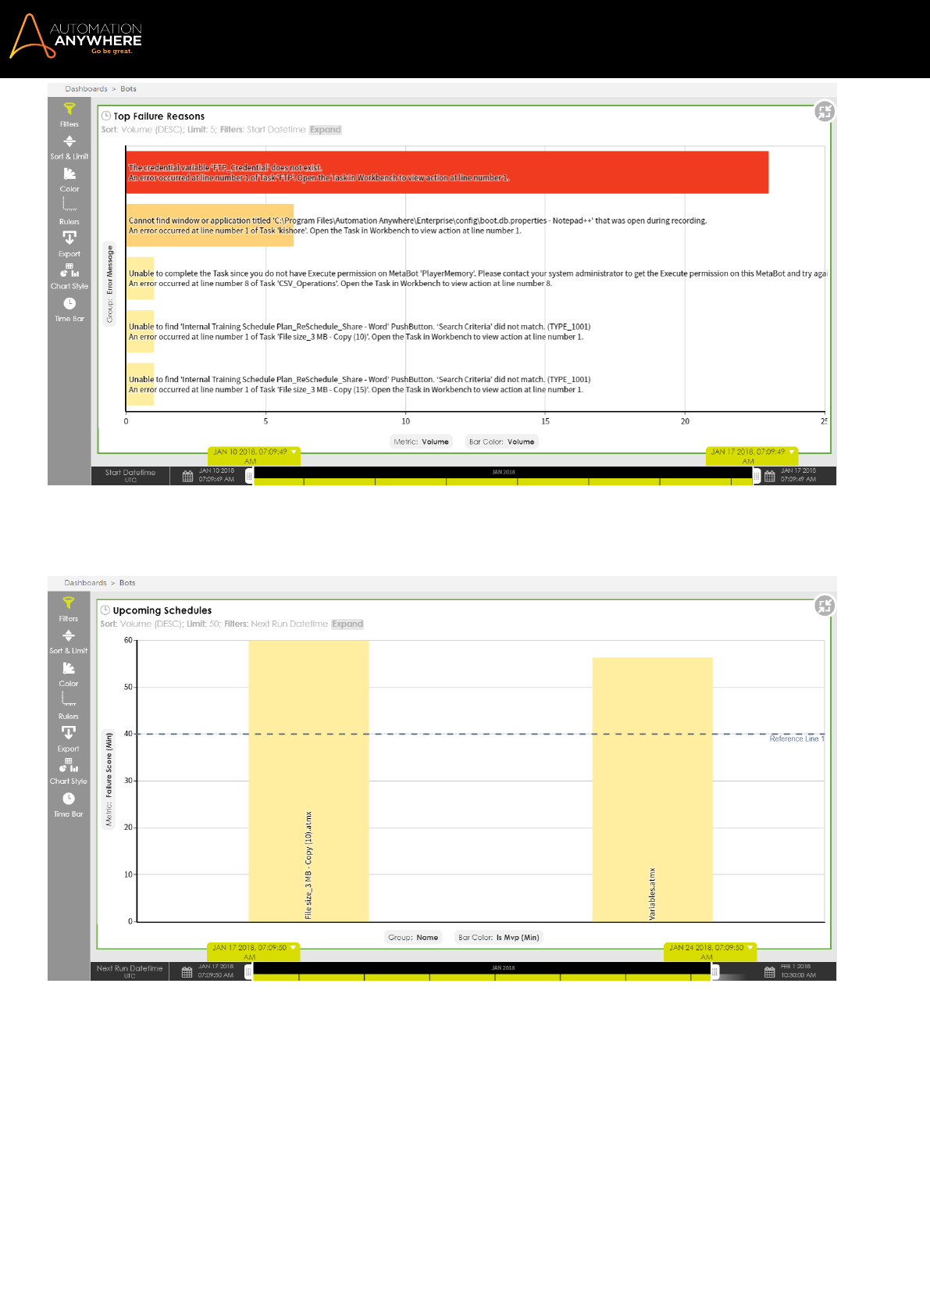Image resolution: width=930 pixels, height=1316 pixels.
Task: Open Group: Error Message selector
Action: [110, 284]
